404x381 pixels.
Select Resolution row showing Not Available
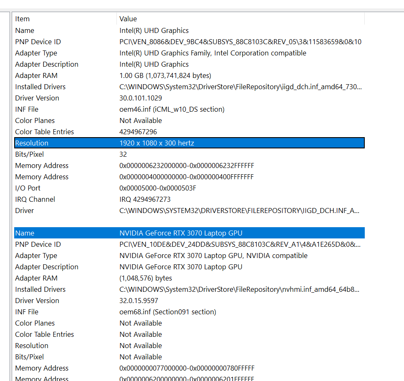[x=189, y=346]
